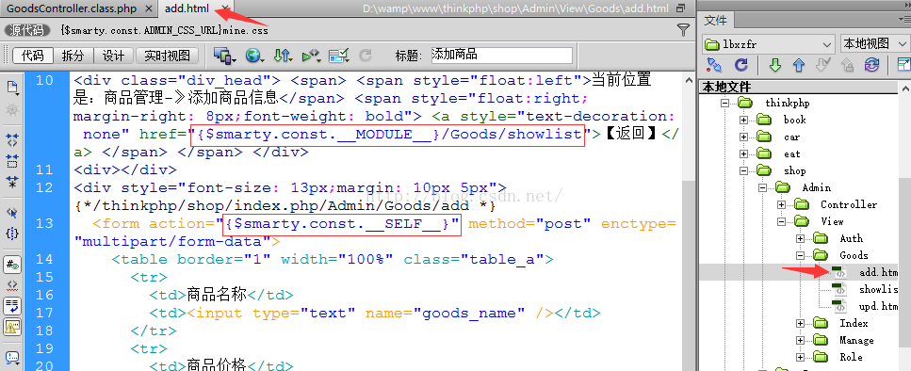
Task: Select the 文件 (Files) panel tab
Action: [716, 21]
